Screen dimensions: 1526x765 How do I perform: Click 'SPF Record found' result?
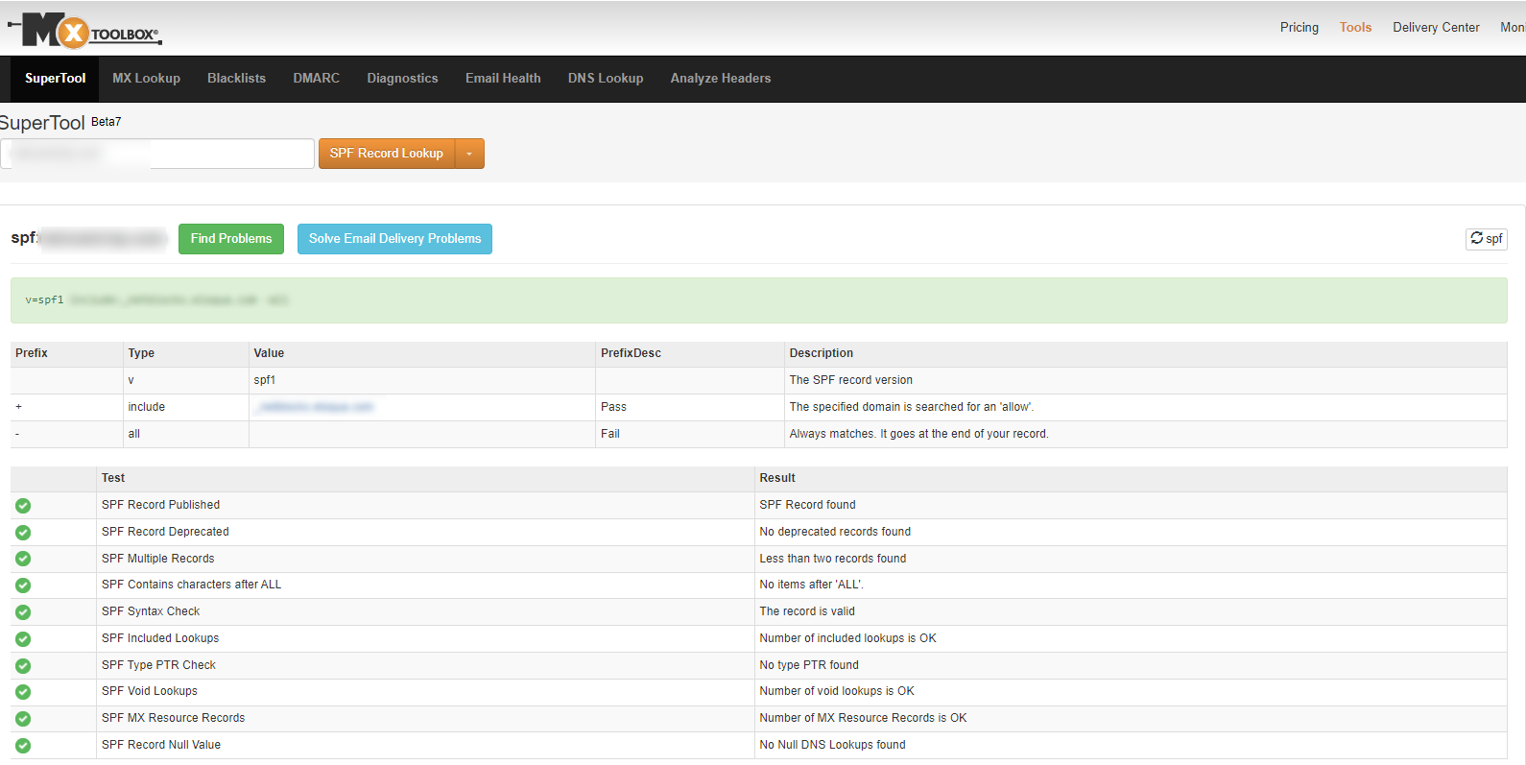point(807,505)
